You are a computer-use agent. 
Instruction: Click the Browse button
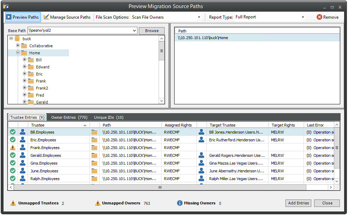[x=152, y=31]
